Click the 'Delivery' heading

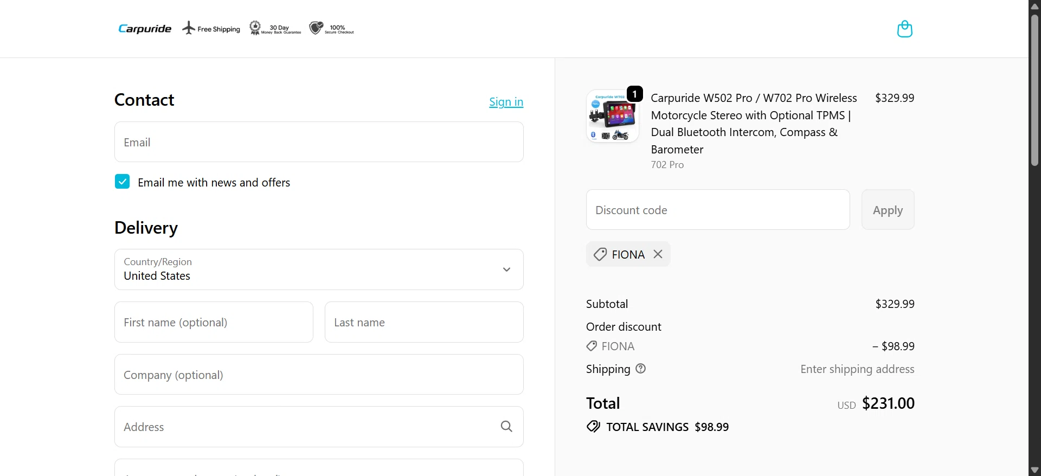point(146,228)
